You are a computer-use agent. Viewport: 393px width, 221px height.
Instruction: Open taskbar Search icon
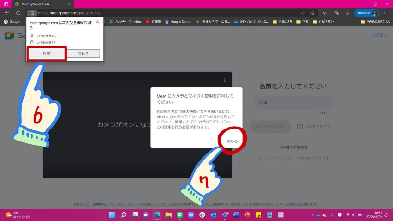[123, 215]
